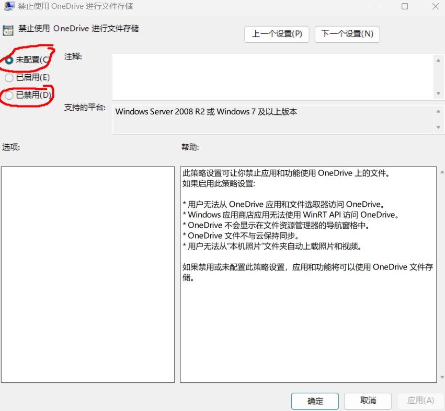Click the help line '* Windows 应用商店应用无法使用 WinRT API 访问 OneDrive。'
The height and width of the screenshot is (411, 445).
(x=291, y=215)
